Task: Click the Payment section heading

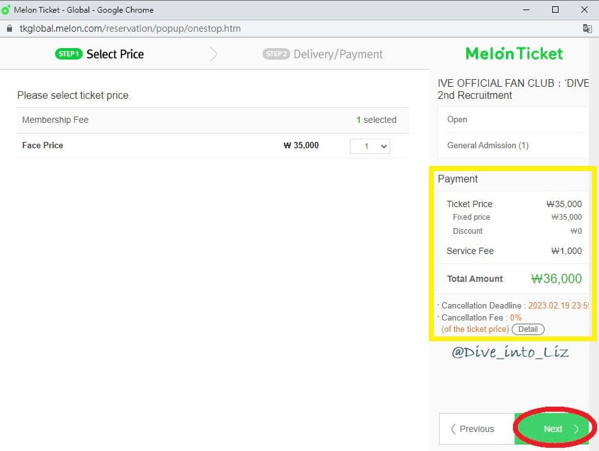Action: point(458,179)
